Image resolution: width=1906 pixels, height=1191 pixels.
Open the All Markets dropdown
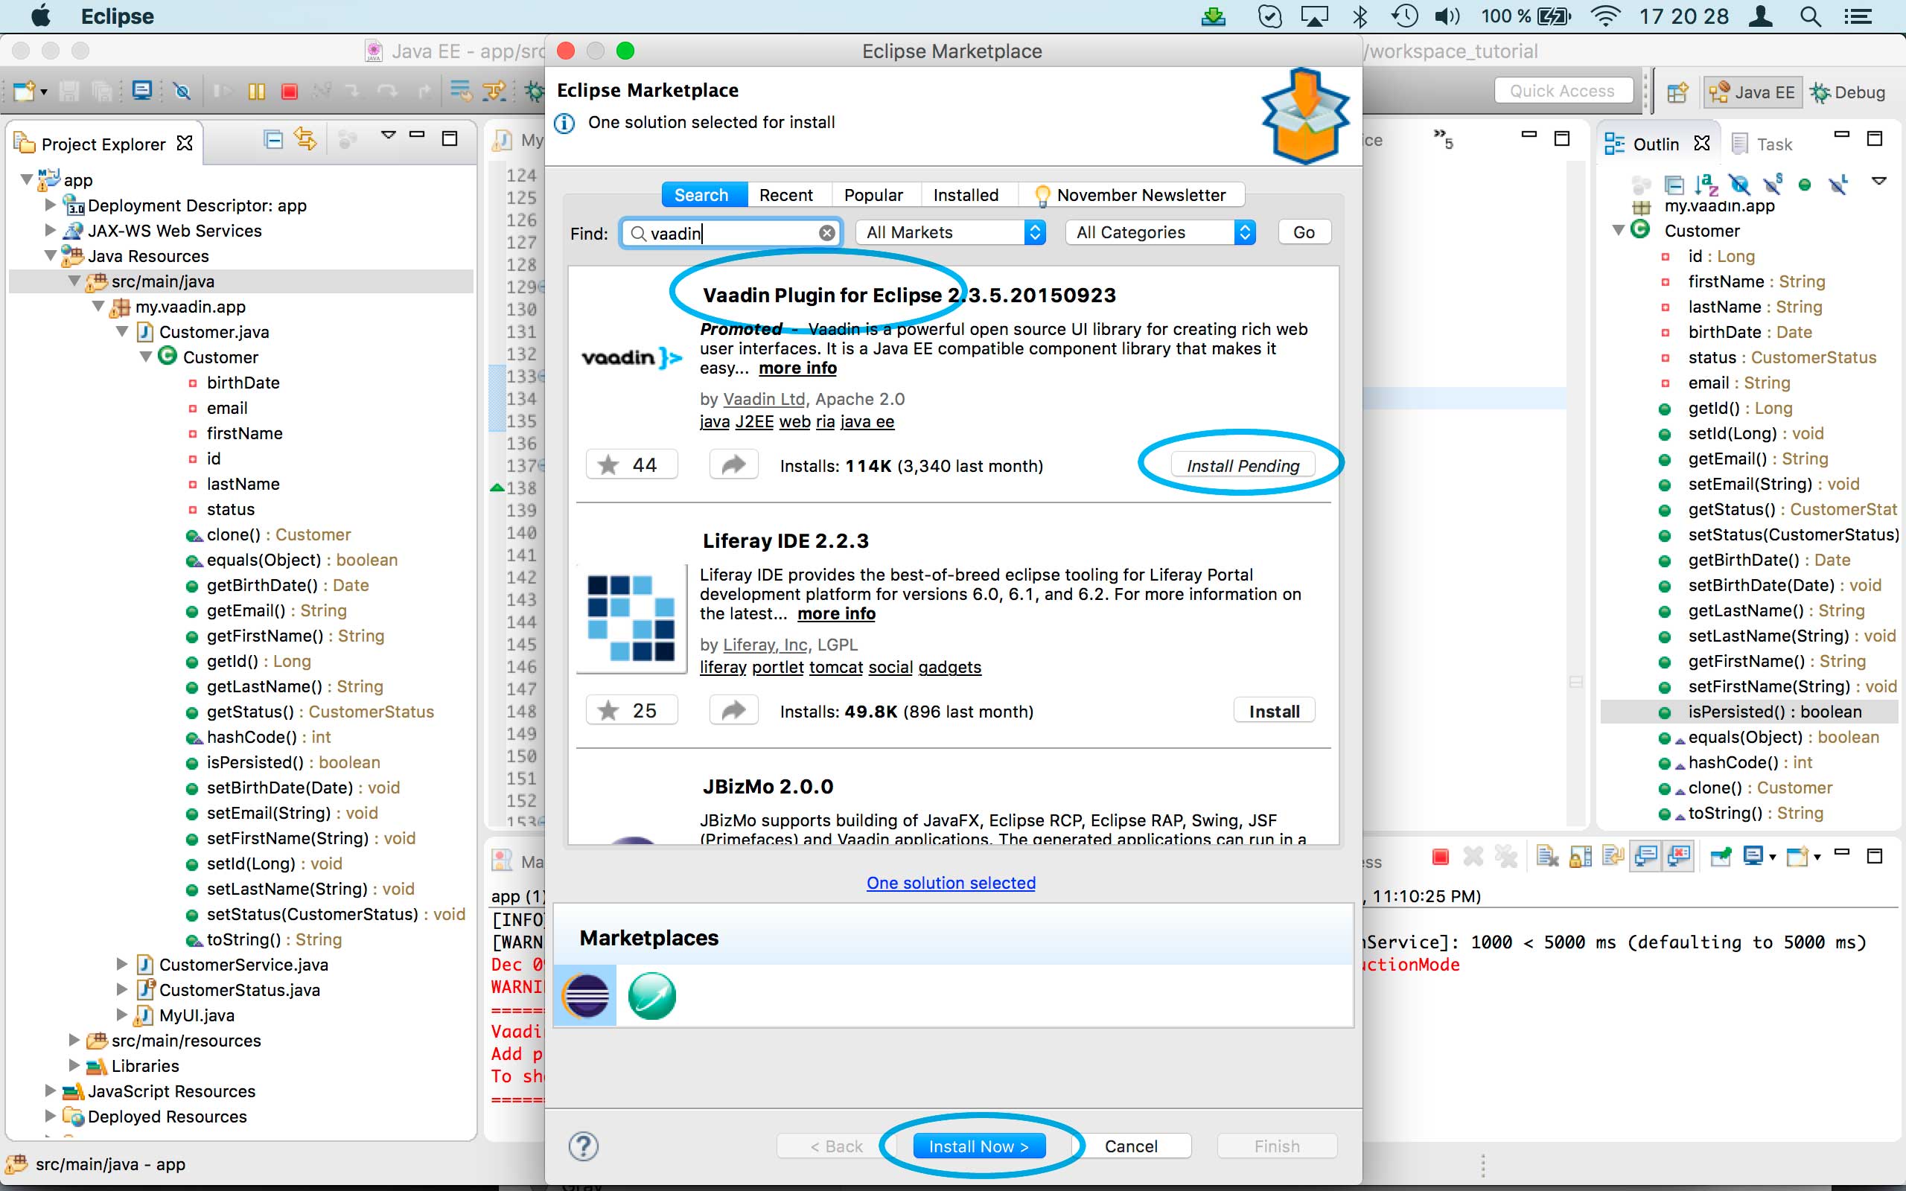click(x=951, y=232)
